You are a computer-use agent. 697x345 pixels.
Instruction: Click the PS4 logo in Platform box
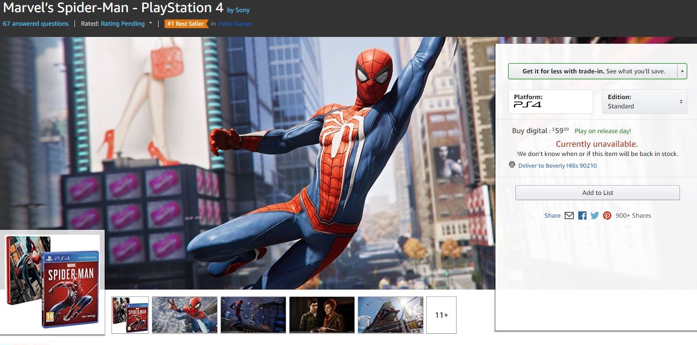[x=528, y=104]
